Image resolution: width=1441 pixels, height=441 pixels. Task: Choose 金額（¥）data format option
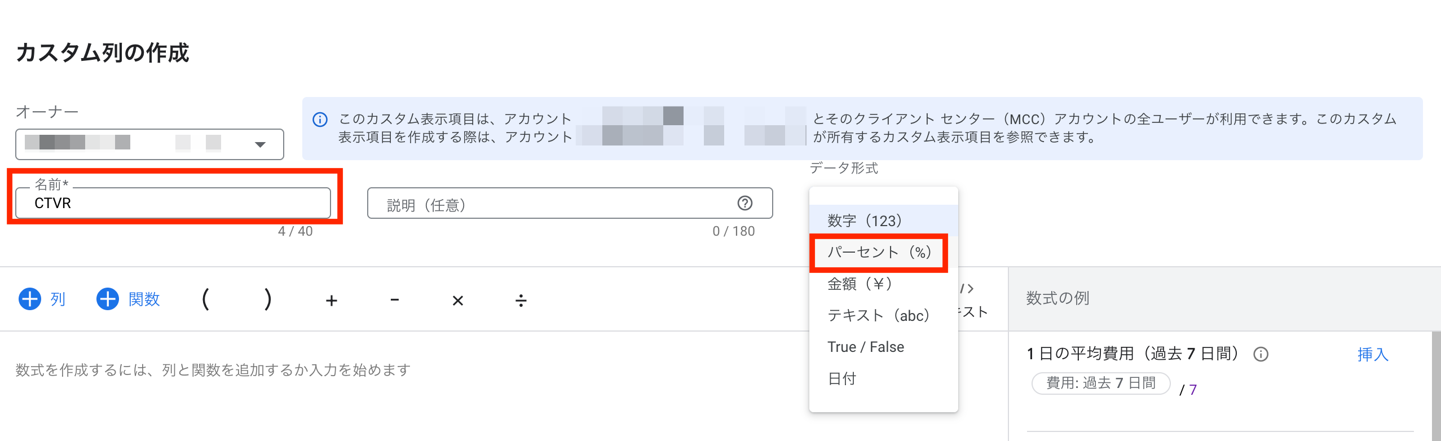[860, 284]
